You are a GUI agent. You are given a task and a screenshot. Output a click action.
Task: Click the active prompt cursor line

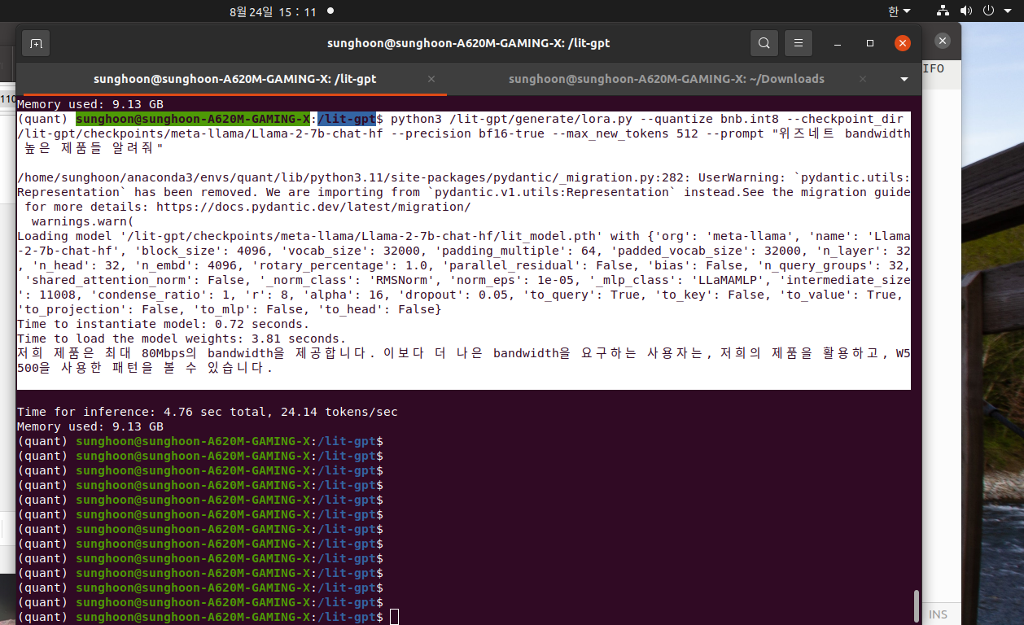(x=208, y=617)
